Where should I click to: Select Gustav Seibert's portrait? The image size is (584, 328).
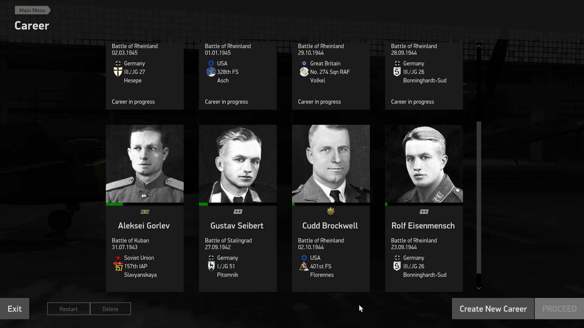(x=238, y=164)
